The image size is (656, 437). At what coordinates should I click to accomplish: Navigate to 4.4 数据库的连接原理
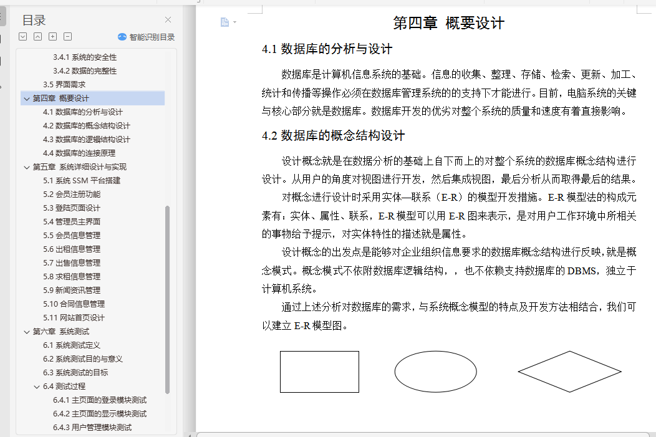click(79, 153)
